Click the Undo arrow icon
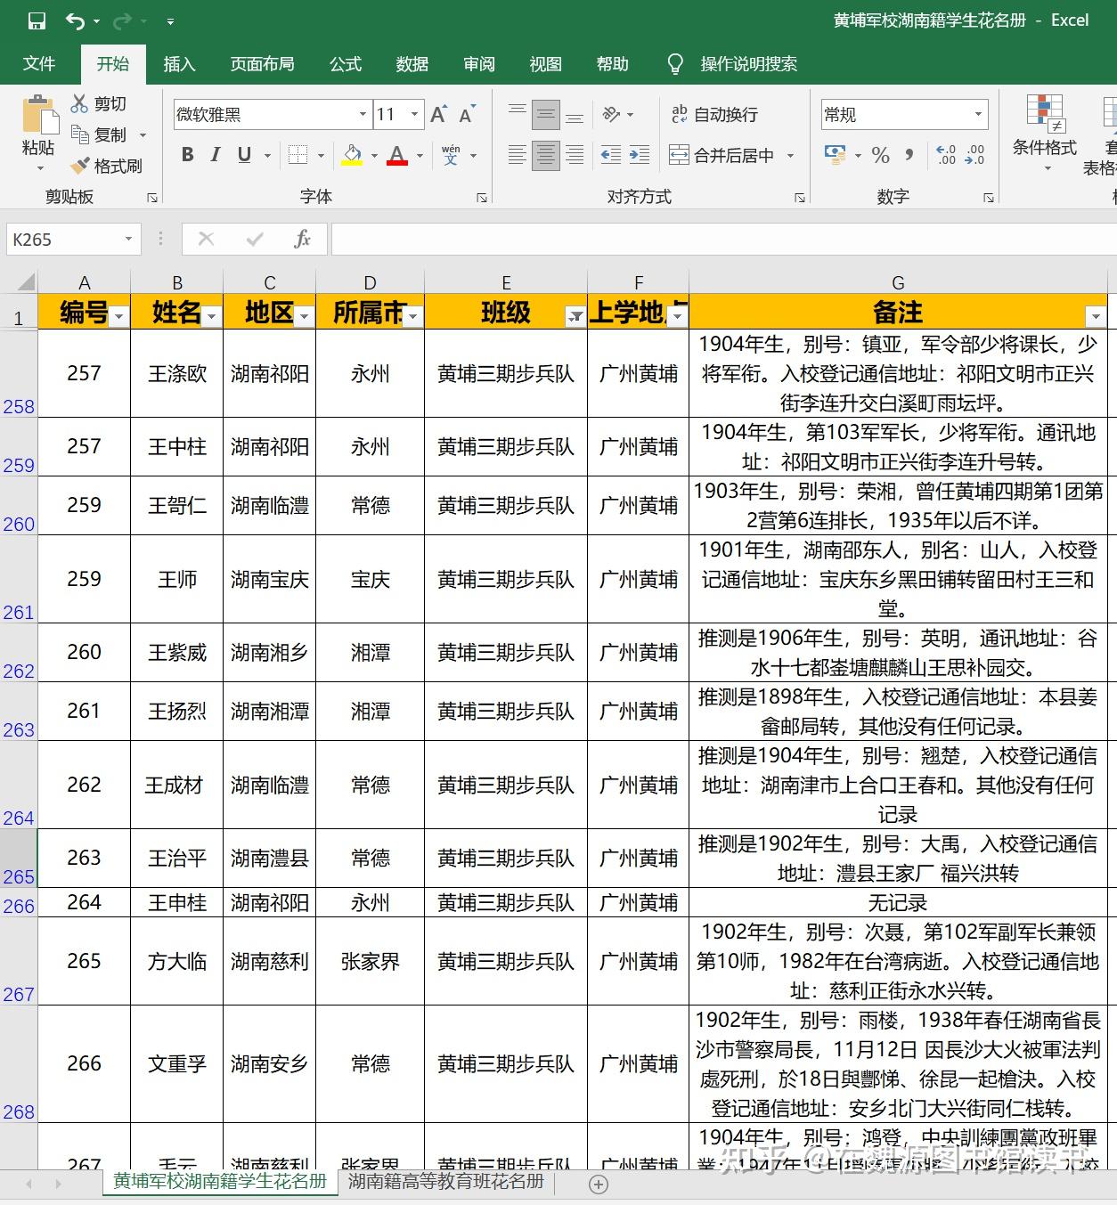1117x1205 pixels. [x=75, y=21]
